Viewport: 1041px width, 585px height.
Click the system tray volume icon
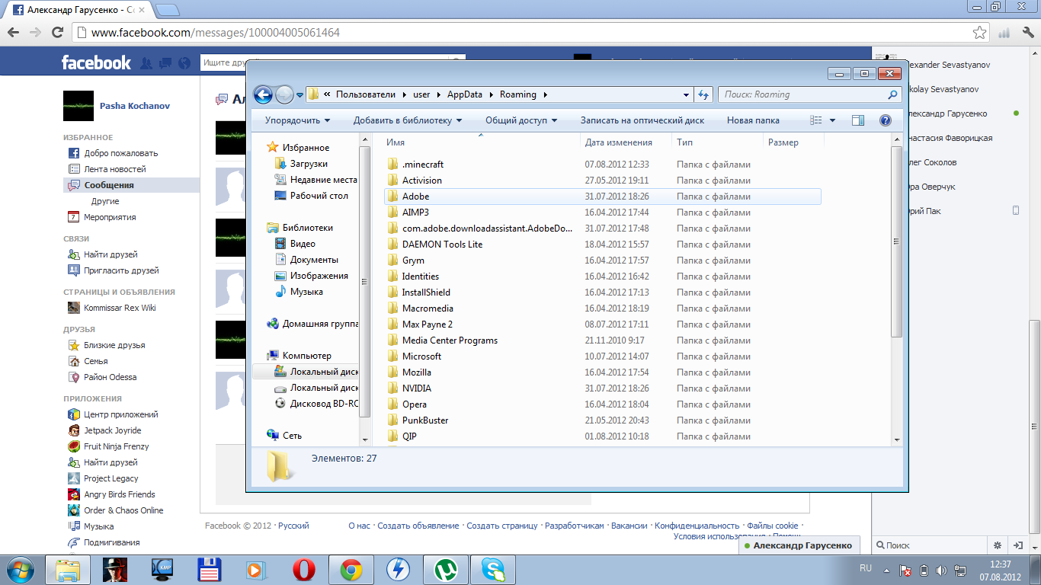(x=942, y=570)
